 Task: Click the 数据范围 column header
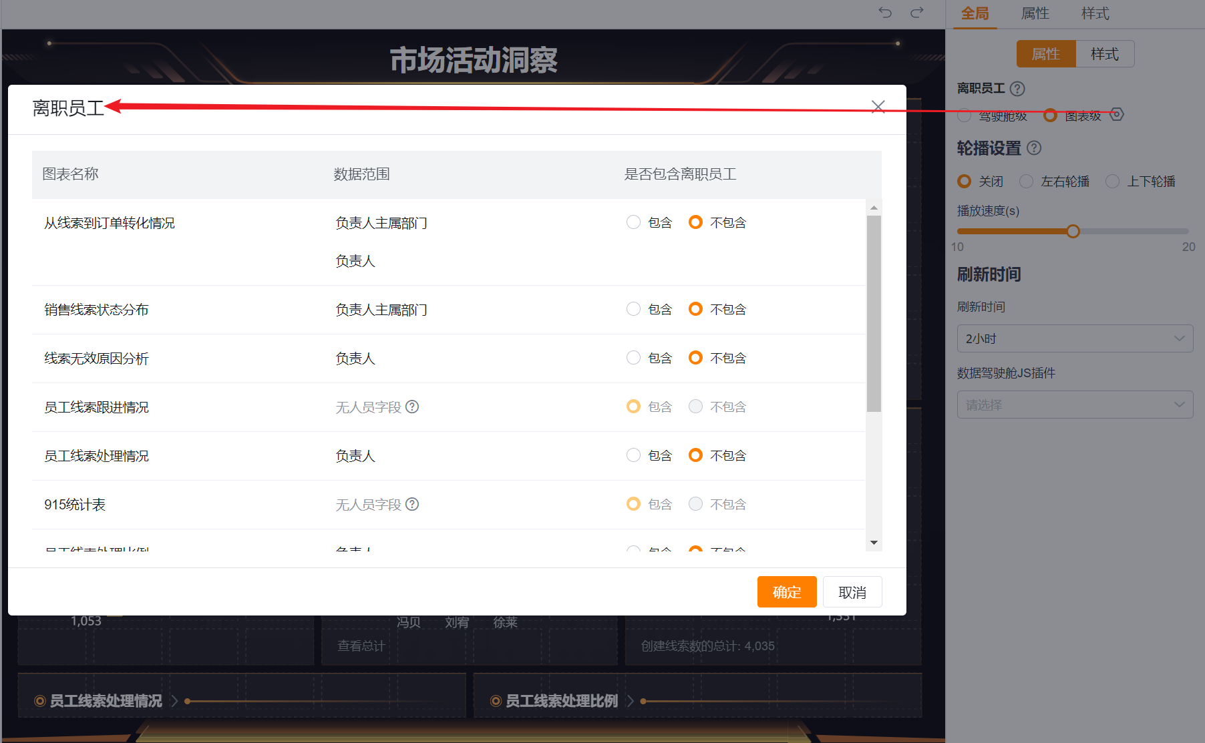click(x=361, y=174)
